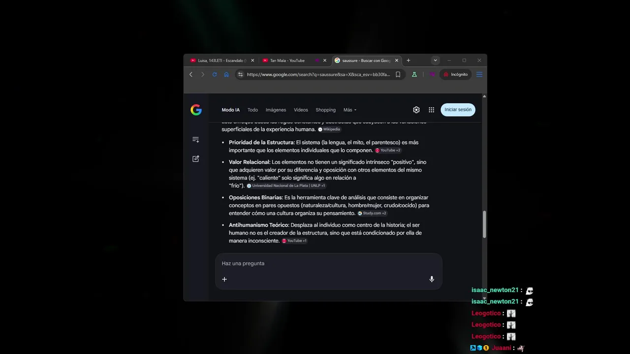Close the saussure Google search tab
The image size is (630, 354).
(x=397, y=60)
